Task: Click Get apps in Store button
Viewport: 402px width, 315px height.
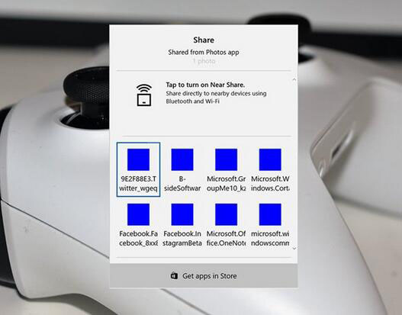Action: [x=204, y=276]
